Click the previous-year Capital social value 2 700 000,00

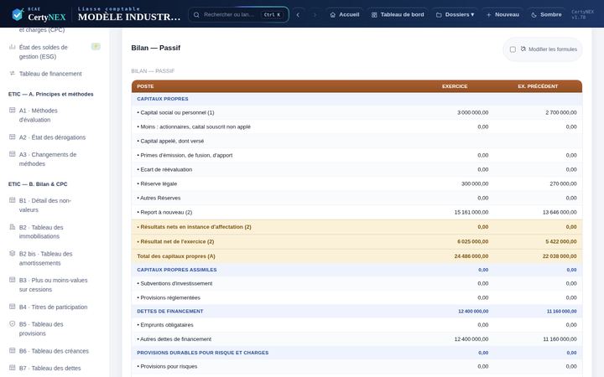click(x=561, y=112)
